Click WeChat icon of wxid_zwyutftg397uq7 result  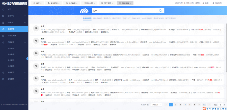[x=36, y=28]
